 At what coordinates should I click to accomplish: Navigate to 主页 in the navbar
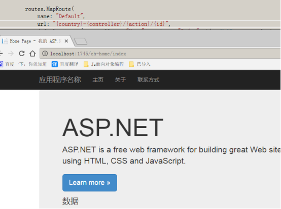(98, 80)
